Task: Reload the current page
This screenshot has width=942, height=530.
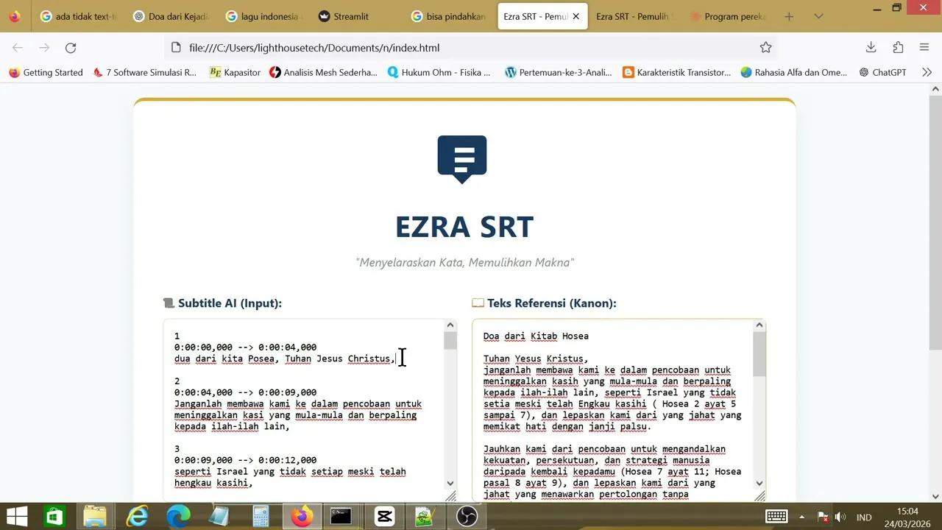Action: (x=71, y=48)
